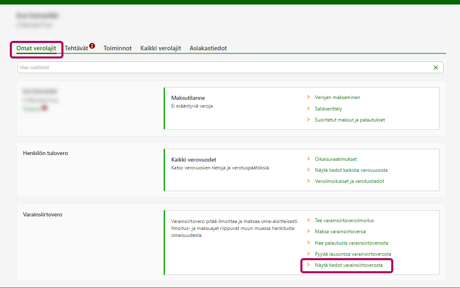The width and height of the screenshot is (460, 288).
Task: Switch to the Omat verolajit tab
Action: 36,48
